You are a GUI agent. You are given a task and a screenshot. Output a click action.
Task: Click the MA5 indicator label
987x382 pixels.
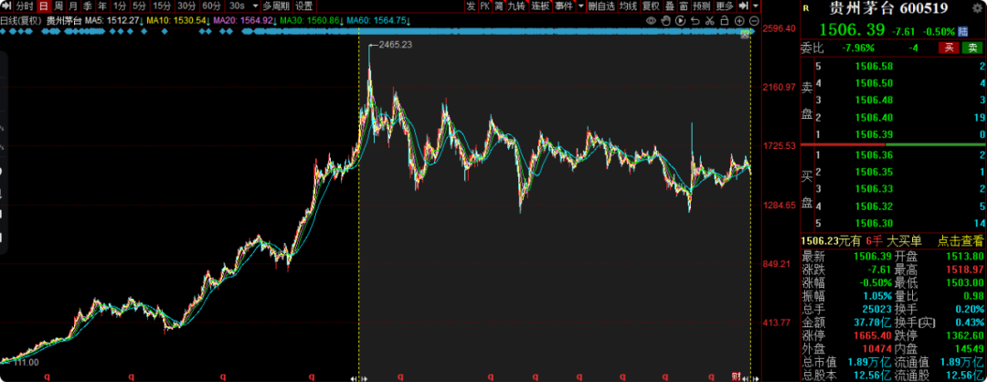tap(114, 21)
